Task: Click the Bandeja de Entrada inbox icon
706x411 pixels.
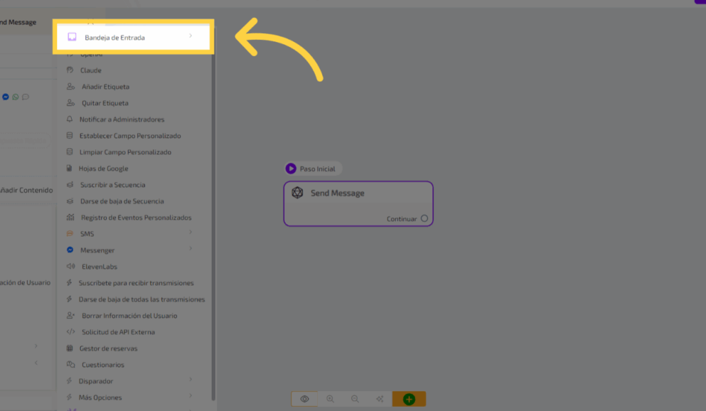Action: (72, 37)
